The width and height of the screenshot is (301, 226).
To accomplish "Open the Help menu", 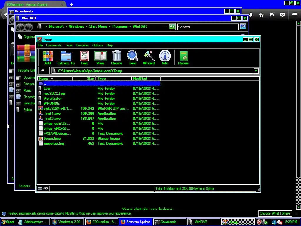I will point(110,45).
